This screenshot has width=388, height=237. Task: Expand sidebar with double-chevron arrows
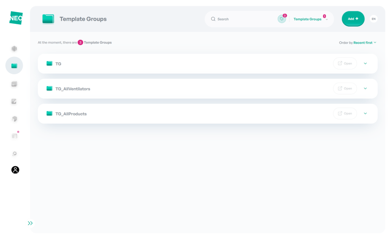coord(30,223)
